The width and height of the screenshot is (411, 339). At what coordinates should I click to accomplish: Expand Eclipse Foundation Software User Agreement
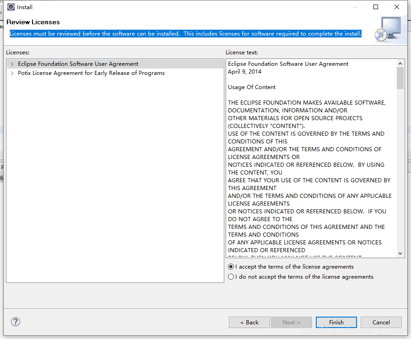coord(12,64)
